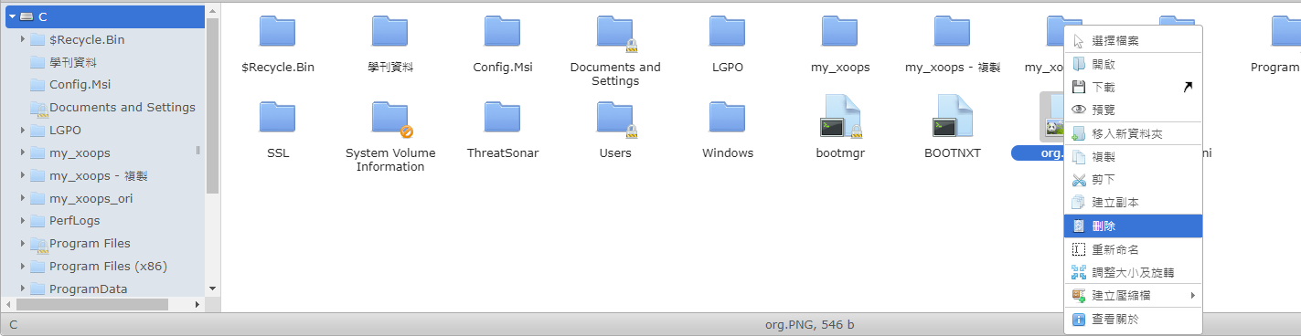This screenshot has width=1301, height=336.
Task: Select the ThreatSonar folder icon
Action: pyautogui.click(x=503, y=118)
